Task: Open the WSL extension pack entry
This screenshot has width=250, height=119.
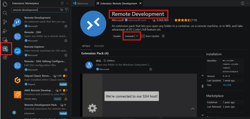Action: click(x=118, y=65)
